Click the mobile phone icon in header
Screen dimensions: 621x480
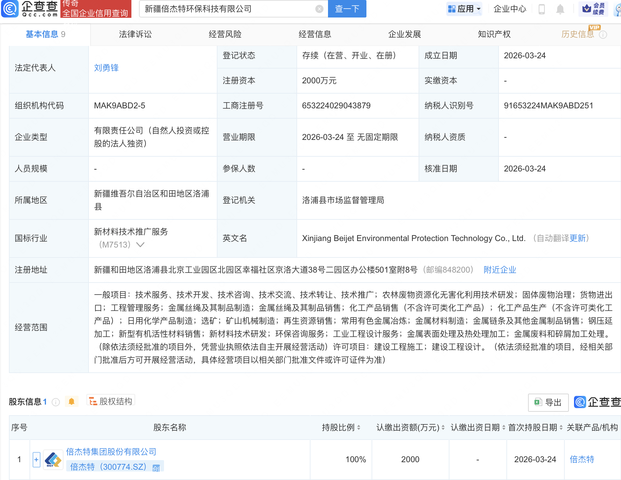tap(541, 9)
